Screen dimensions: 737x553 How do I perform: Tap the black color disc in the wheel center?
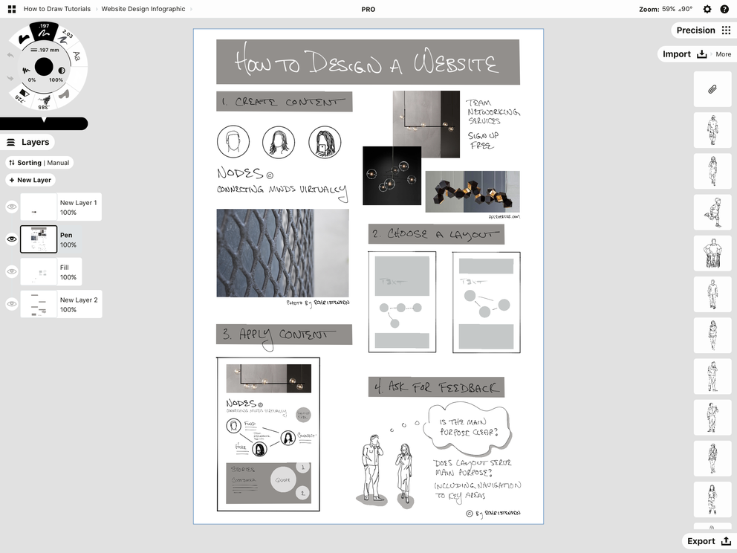43,68
